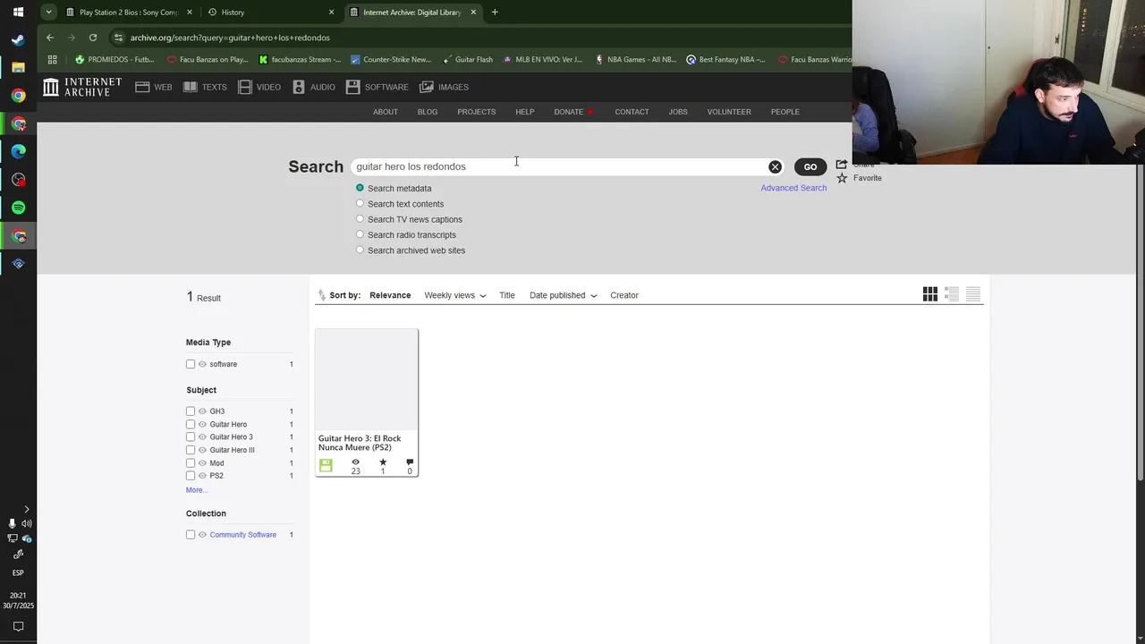Reverse the sort direction arrows

click(x=322, y=295)
